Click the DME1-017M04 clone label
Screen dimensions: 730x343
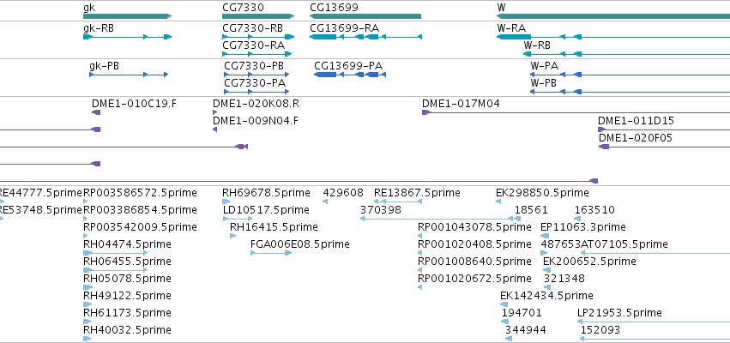point(461,104)
